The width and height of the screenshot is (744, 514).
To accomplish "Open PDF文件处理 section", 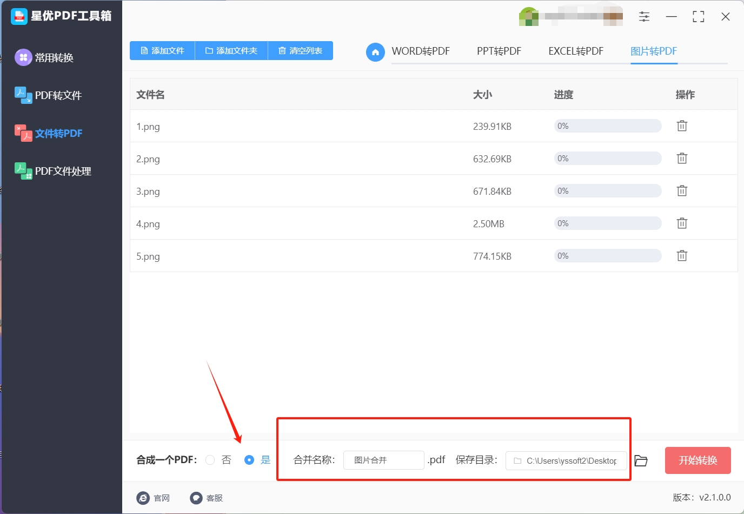I will tap(53, 171).
